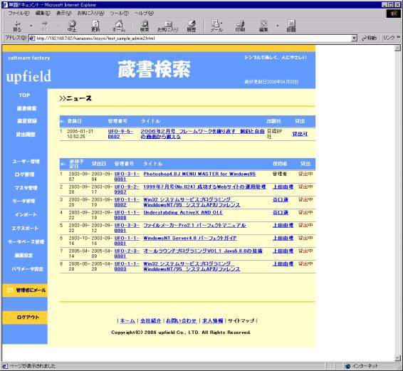Open the Photoshop4.0J MENU MASTER title link
This screenshot has height=371, width=403.
click(199, 174)
